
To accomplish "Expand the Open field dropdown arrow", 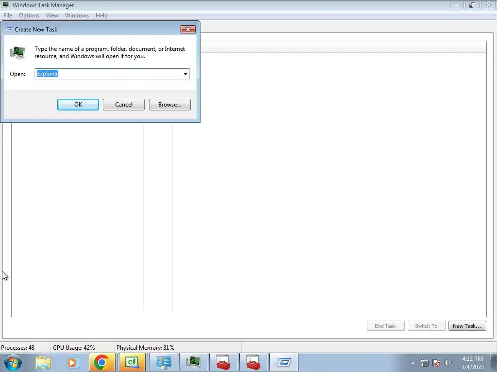I will point(185,74).
